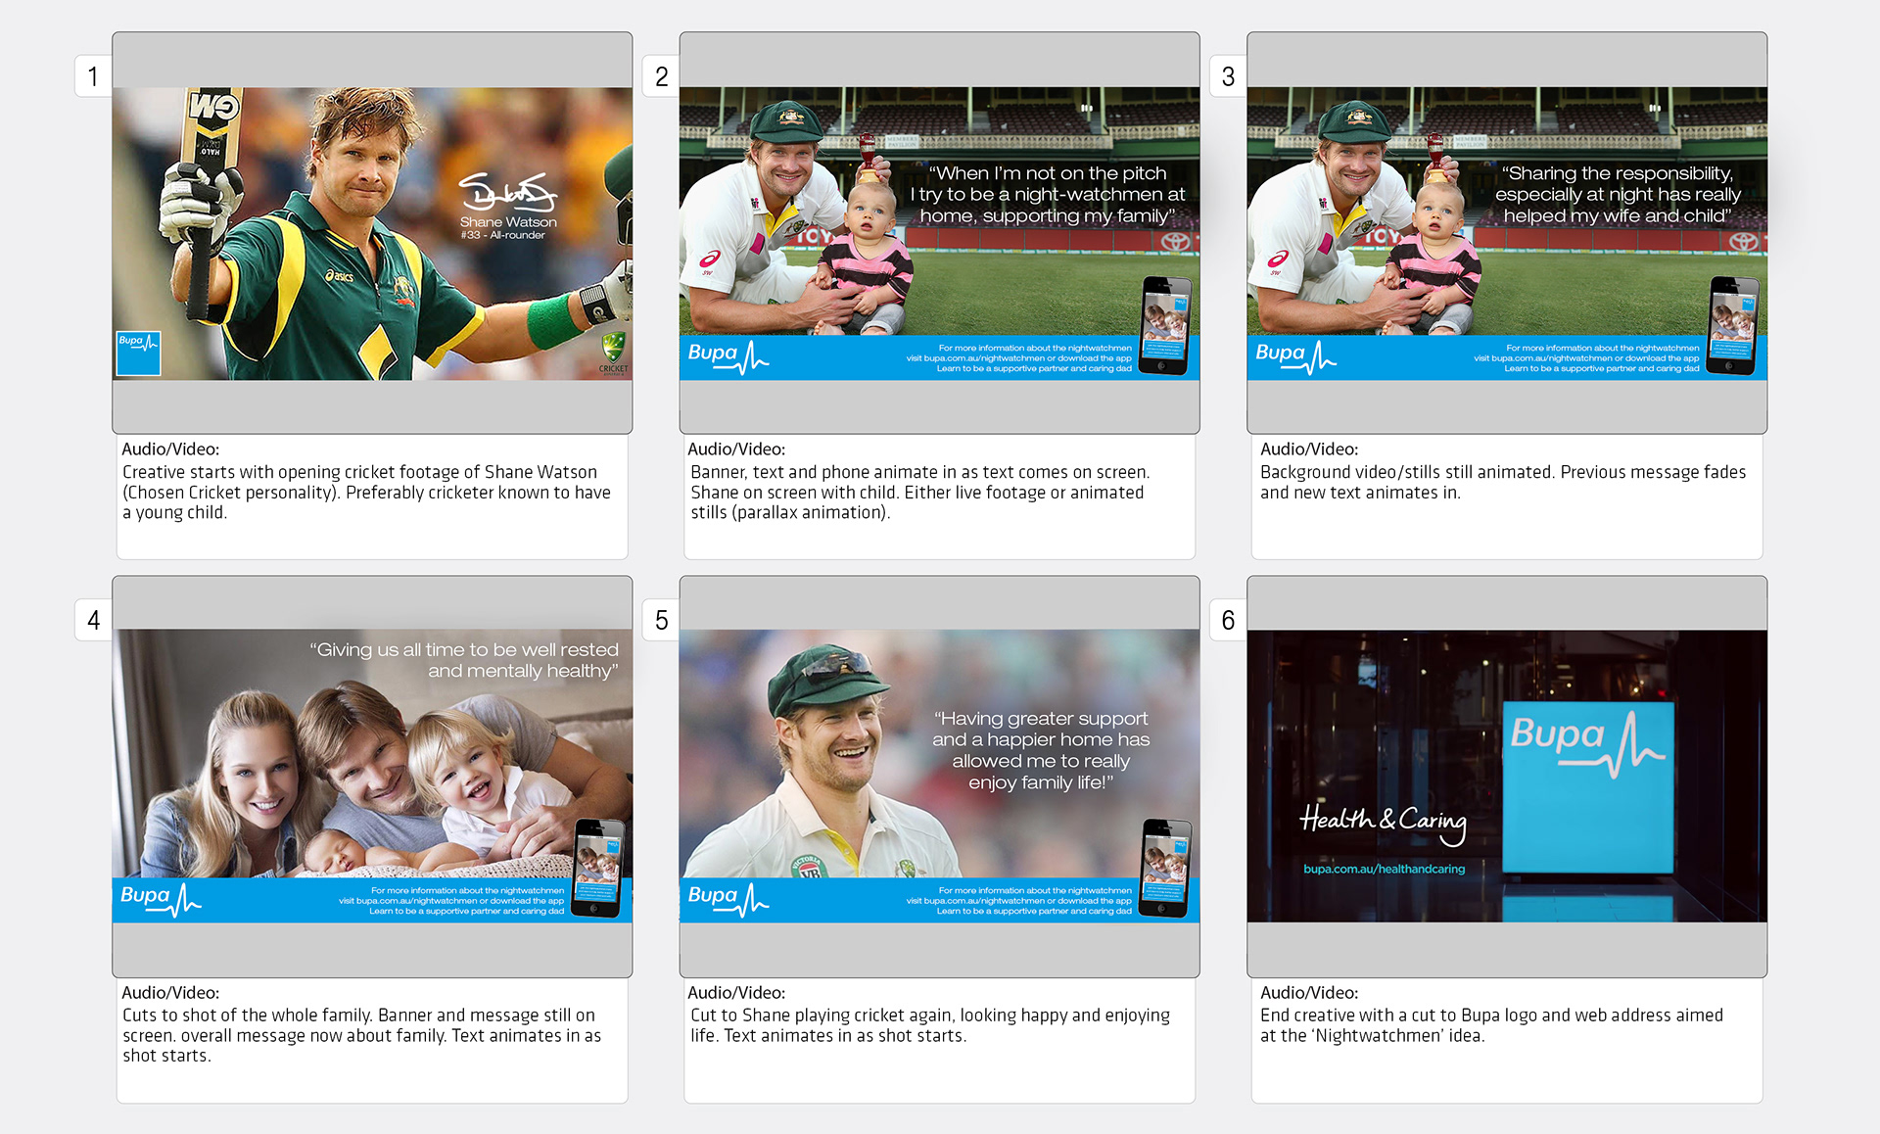The height and width of the screenshot is (1134, 1880).
Task: Click Shane Watson's signature in frame 1
Action: pos(507,192)
